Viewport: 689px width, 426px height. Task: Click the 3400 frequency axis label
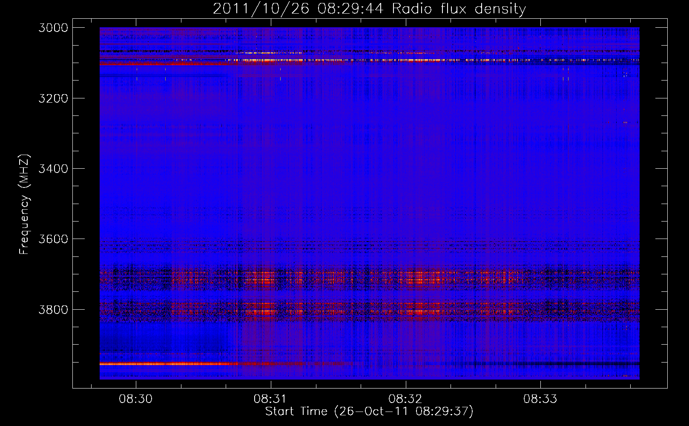tap(53, 169)
